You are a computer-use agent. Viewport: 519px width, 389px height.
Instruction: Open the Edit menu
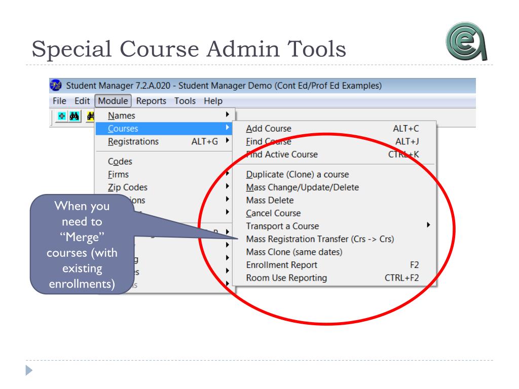click(82, 101)
